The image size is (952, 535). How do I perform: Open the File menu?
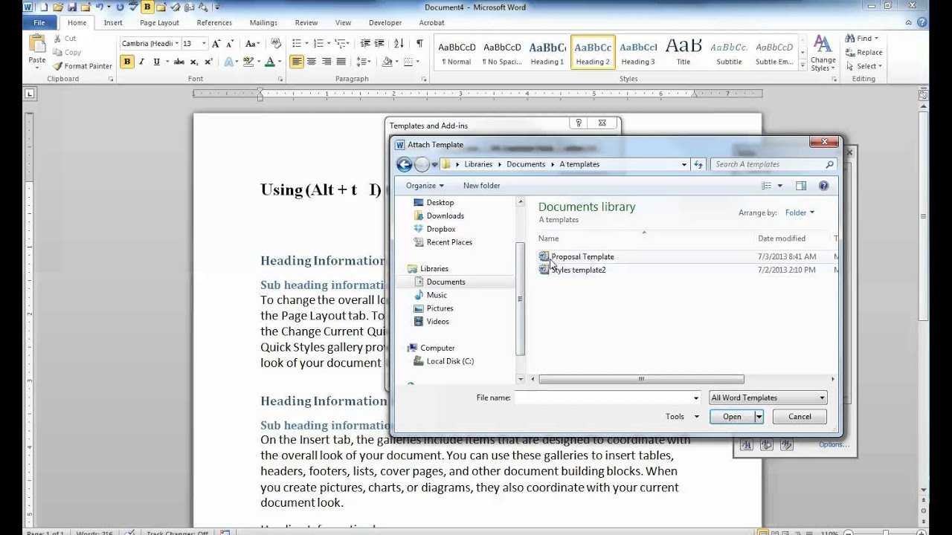(x=39, y=22)
